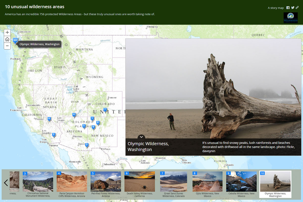303x202 pixels.
Task: Collapse the photo caption panel
Action: 141,137
